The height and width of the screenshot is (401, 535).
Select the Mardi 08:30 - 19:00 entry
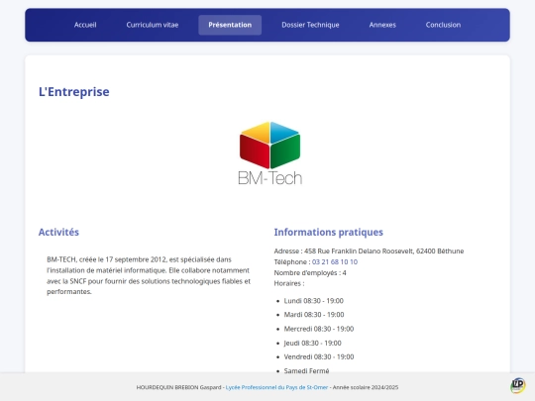pos(314,315)
